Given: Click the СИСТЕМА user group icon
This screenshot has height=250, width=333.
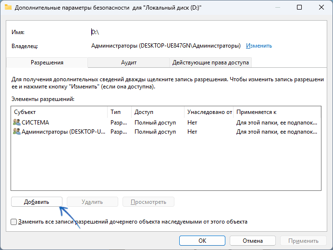Looking at the screenshot, I should coord(17,123).
